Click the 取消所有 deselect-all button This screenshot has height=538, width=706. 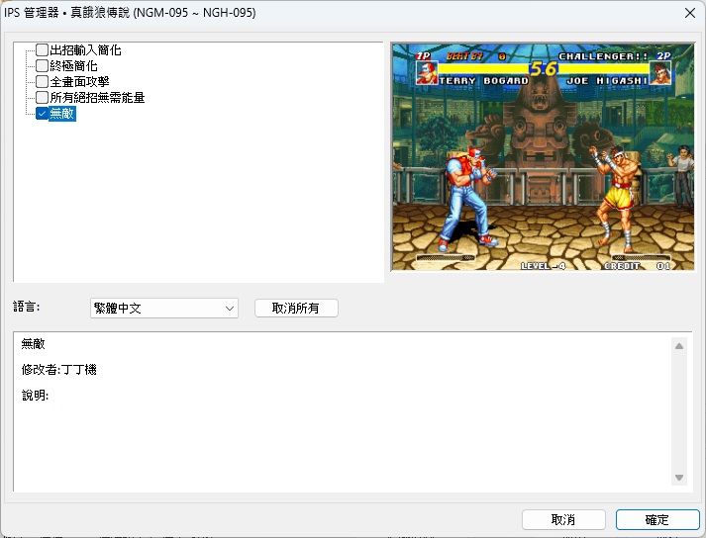click(x=296, y=309)
